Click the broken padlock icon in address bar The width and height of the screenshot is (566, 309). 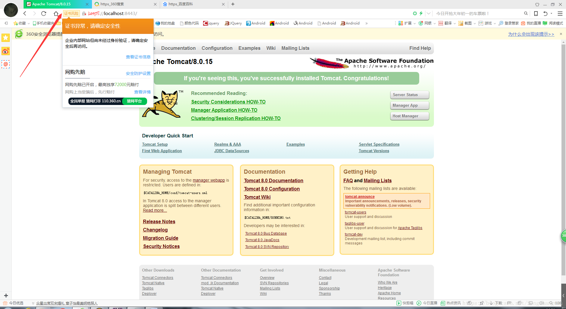[84, 14]
